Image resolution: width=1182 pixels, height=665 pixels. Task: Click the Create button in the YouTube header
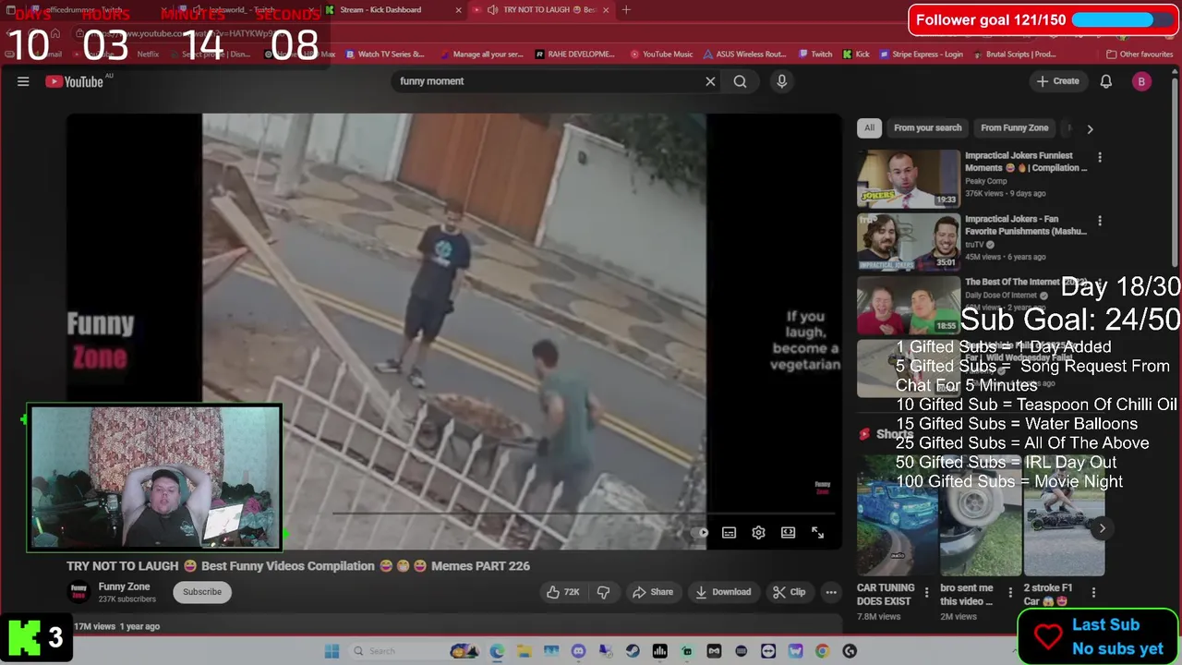(1057, 81)
